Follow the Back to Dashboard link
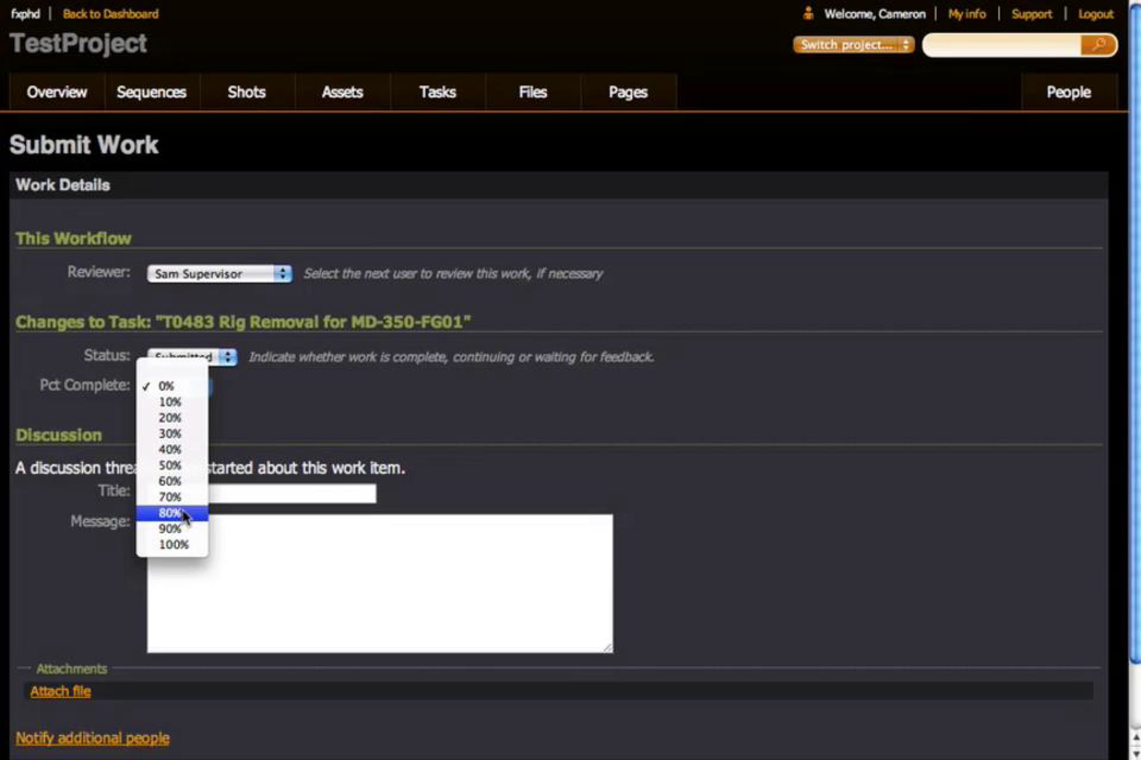The image size is (1141, 760). click(111, 14)
